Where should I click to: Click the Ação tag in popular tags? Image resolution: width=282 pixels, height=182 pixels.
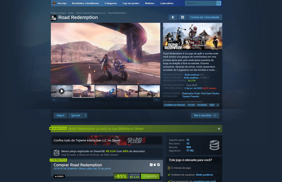(212, 105)
